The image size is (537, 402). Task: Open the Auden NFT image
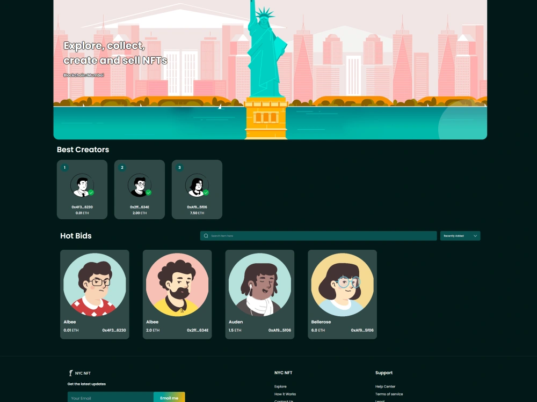click(x=259, y=285)
